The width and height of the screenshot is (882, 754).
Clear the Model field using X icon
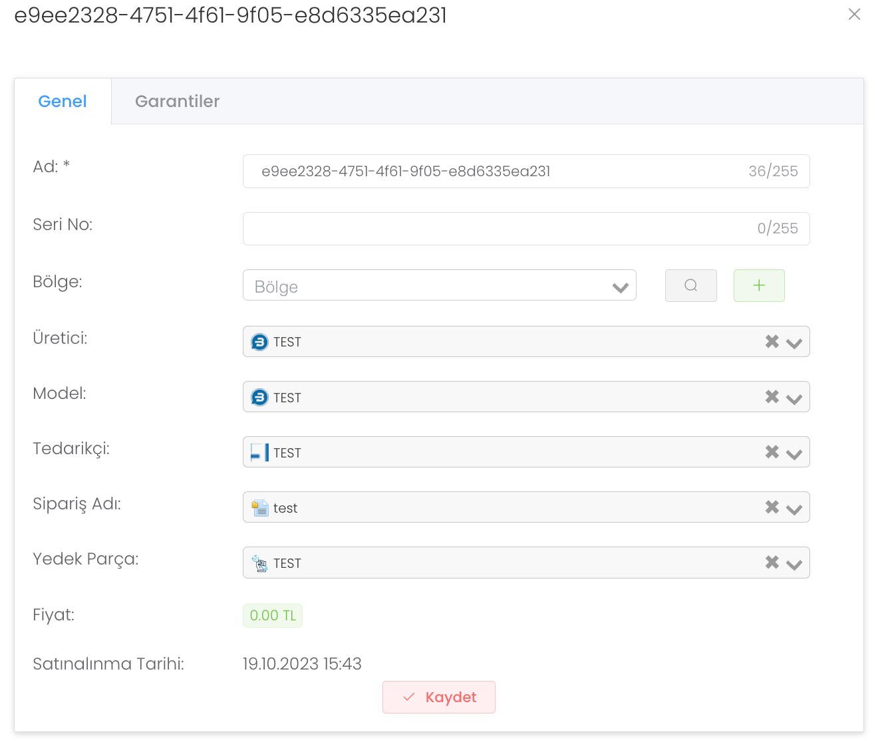point(772,397)
